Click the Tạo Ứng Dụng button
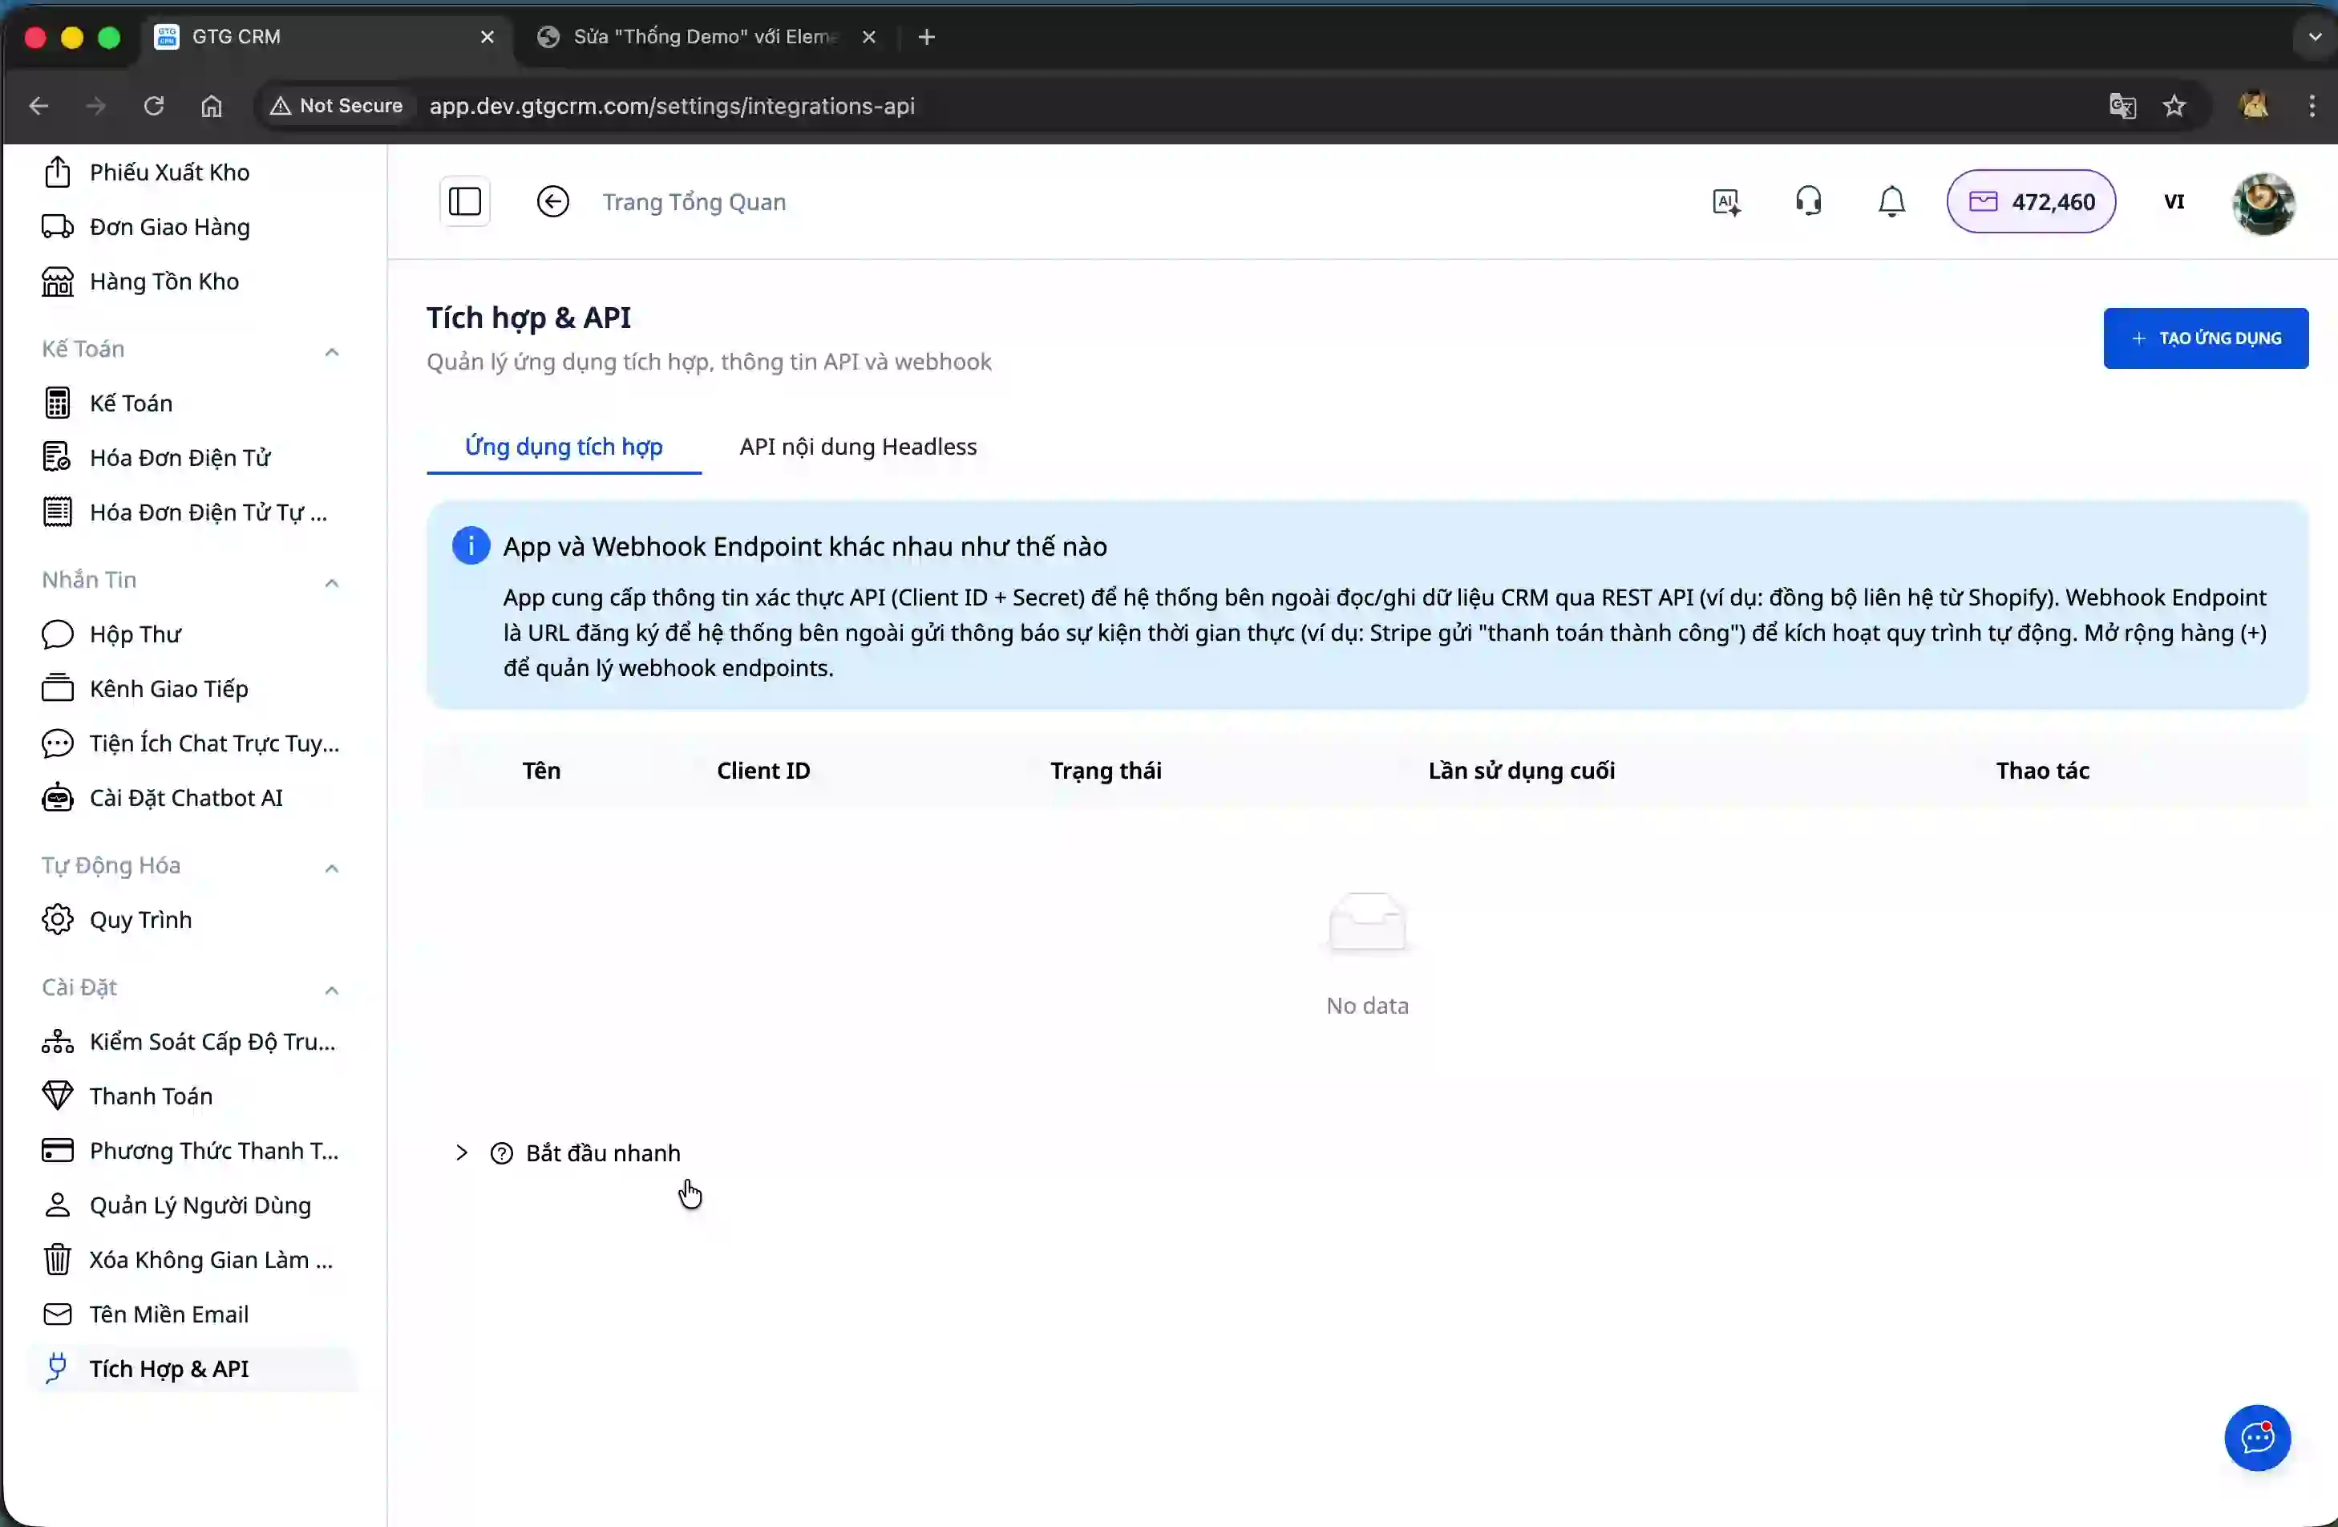This screenshot has width=2338, height=1527. [x=2206, y=338]
